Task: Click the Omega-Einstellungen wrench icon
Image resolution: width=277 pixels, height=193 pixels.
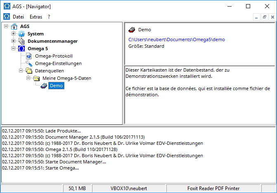Action: tap(28, 63)
